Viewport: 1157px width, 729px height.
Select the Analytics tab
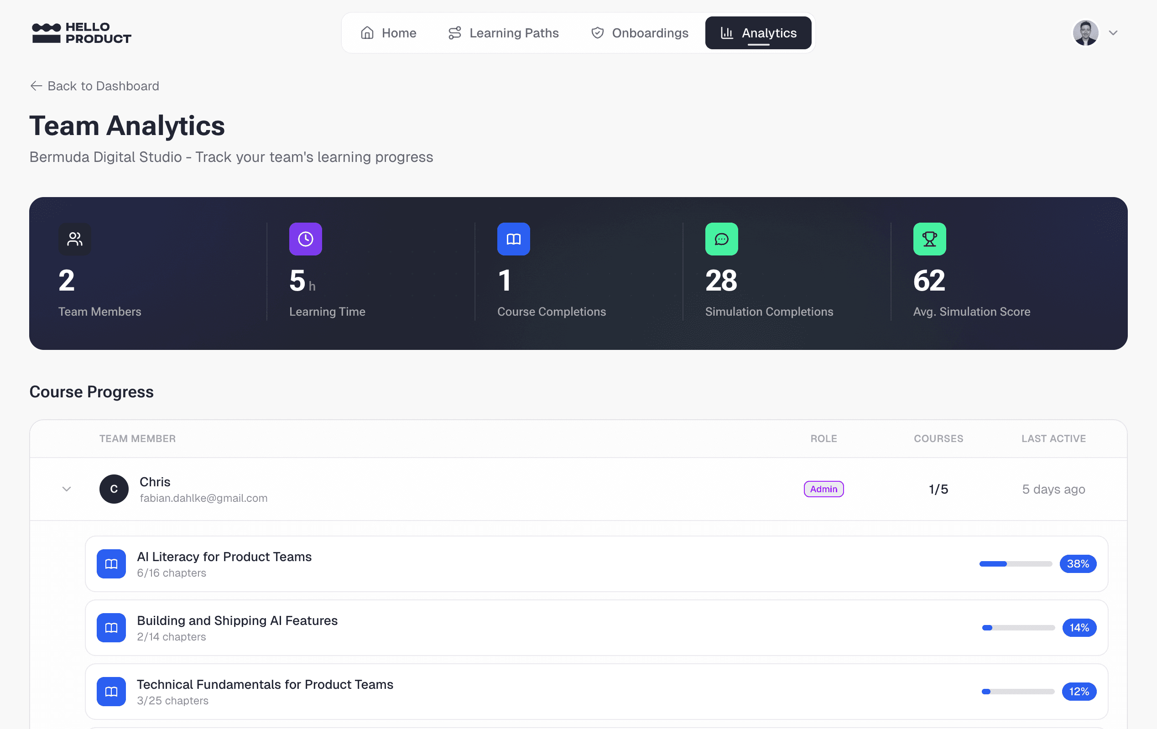coord(758,33)
